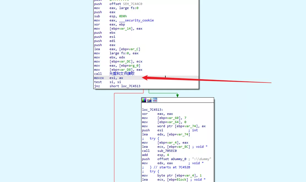Click the ___security_cookie symbol
Viewport: 306px width, 182px height.
136,20
